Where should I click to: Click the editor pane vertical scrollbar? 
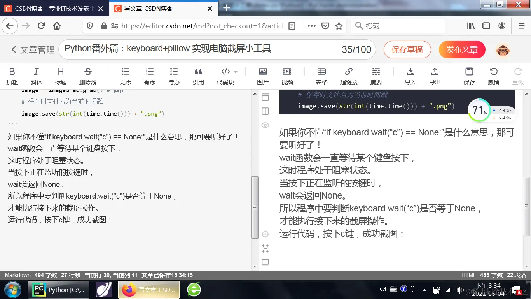[x=255, y=207]
